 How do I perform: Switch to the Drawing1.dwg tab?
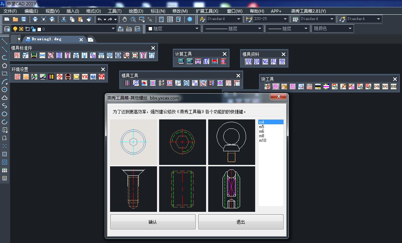[x=46, y=39]
